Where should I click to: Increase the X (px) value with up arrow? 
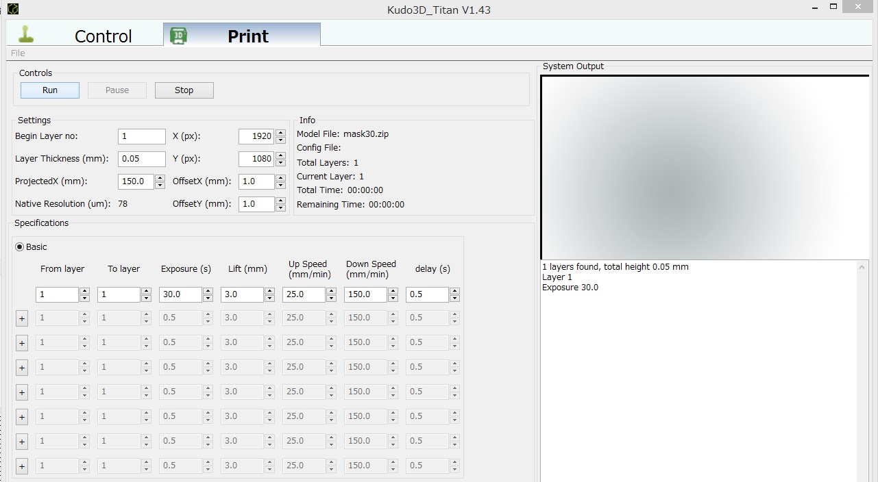[x=280, y=132]
